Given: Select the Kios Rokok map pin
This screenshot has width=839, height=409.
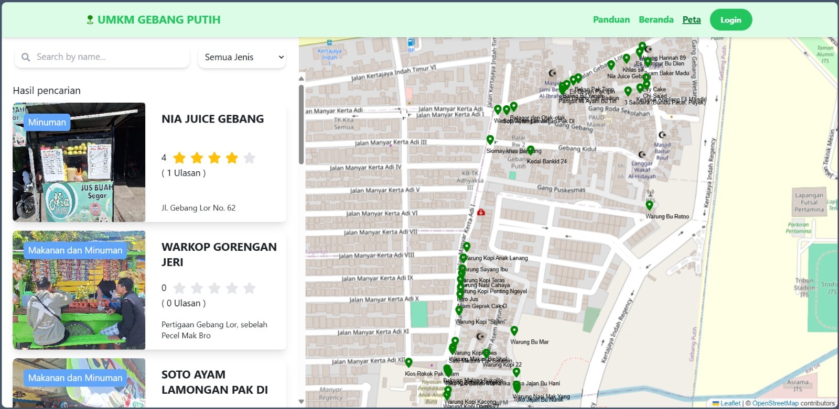Looking at the screenshot, I should [x=408, y=362].
